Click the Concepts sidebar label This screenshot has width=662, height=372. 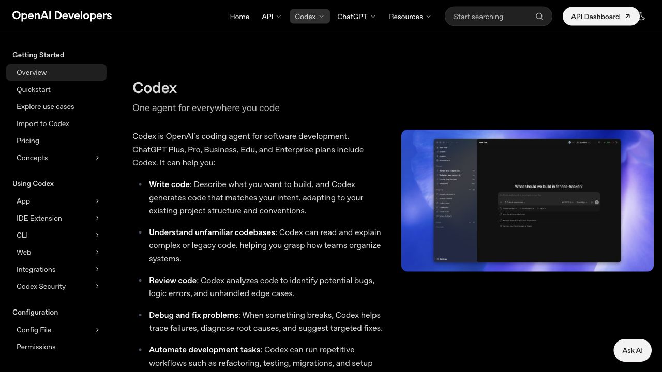pyautogui.click(x=32, y=158)
